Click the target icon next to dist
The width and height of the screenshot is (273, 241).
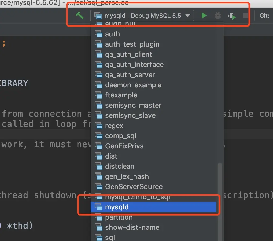pos(98,156)
